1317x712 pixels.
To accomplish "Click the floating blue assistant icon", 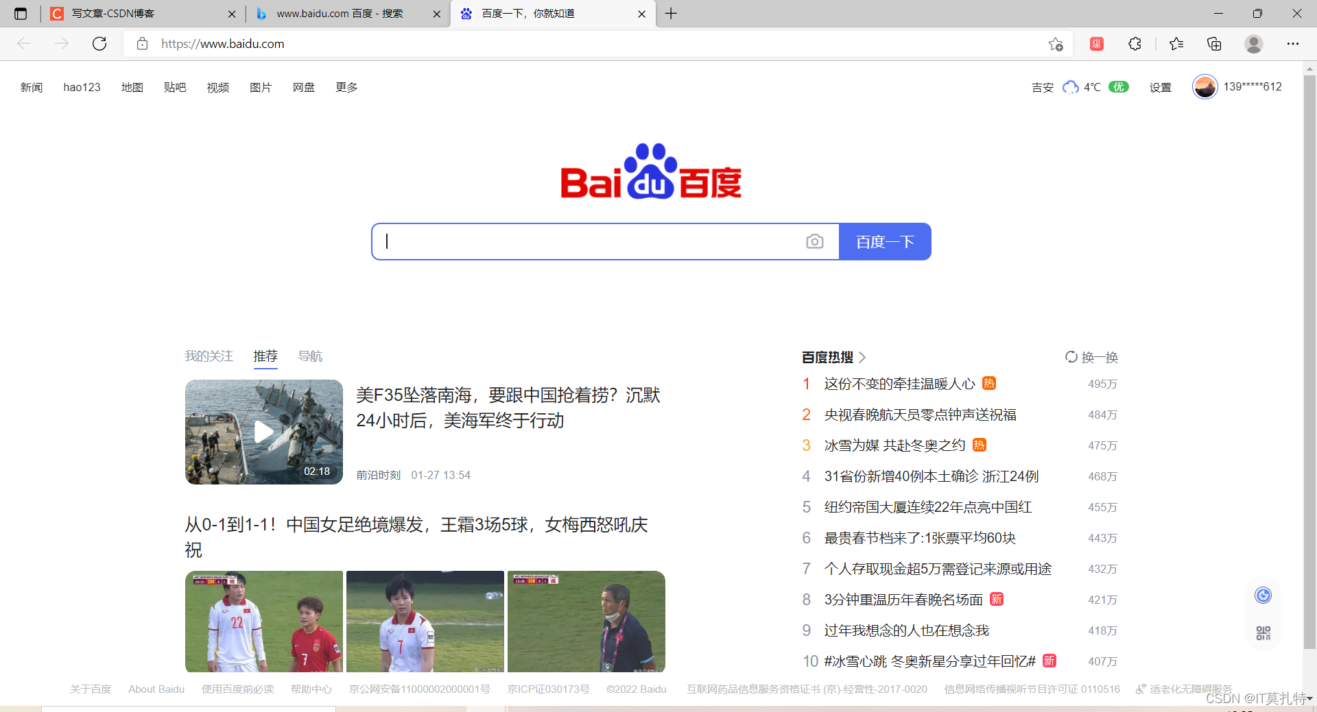I will click(x=1263, y=595).
